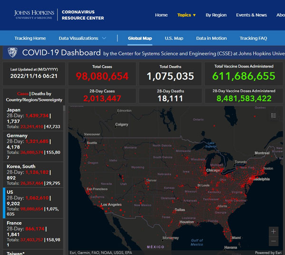Zoom out the map with minus button
The height and width of the screenshot is (255, 285).
274,241
